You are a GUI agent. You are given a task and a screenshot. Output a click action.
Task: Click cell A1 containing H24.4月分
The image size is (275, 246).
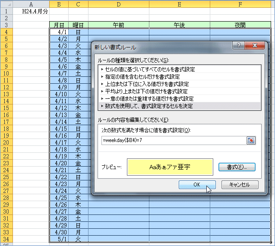(31, 11)
